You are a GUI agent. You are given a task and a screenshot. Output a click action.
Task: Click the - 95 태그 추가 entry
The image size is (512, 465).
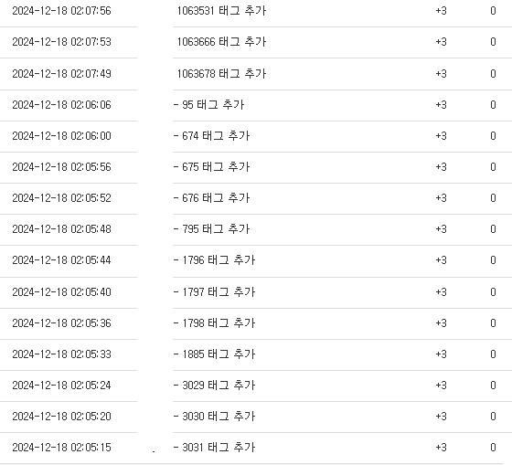[209, 105]
